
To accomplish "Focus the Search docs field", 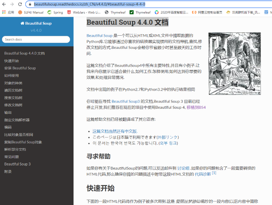I will [x=36, y=40].
